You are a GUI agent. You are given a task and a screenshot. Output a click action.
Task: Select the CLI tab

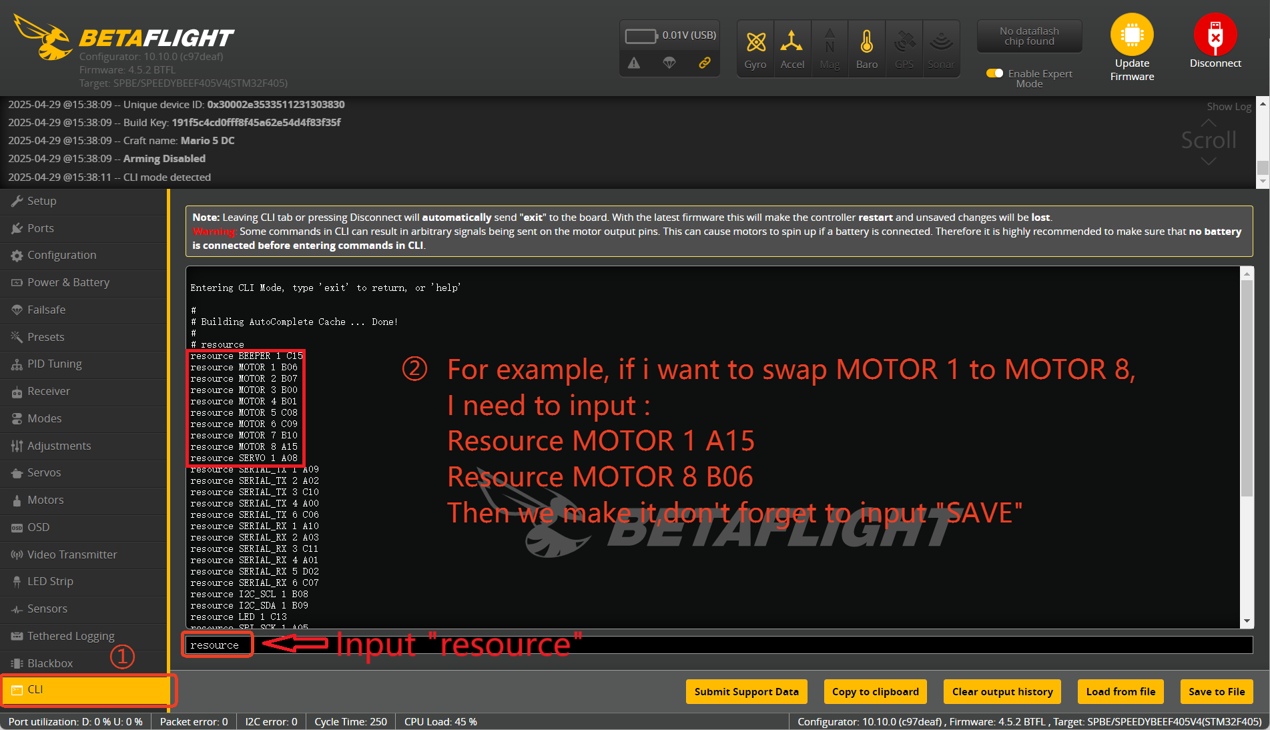coord(85,690)
